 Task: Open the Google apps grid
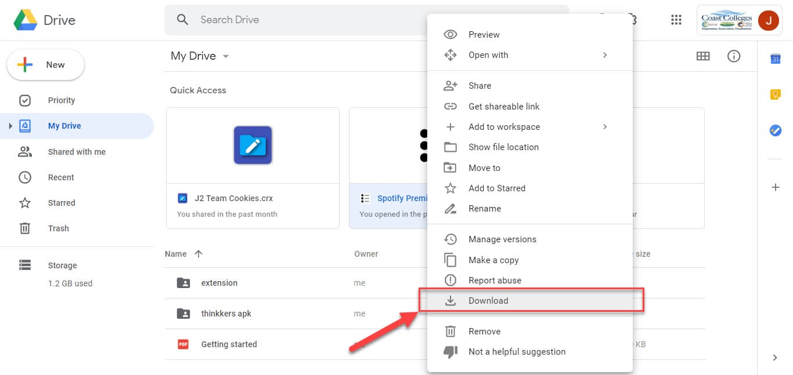pos(676,19)
